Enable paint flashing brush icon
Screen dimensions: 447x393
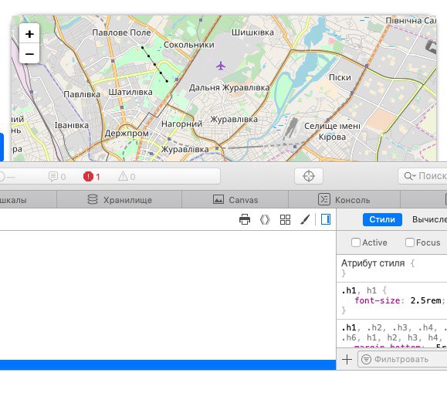(x=305, y=219)
